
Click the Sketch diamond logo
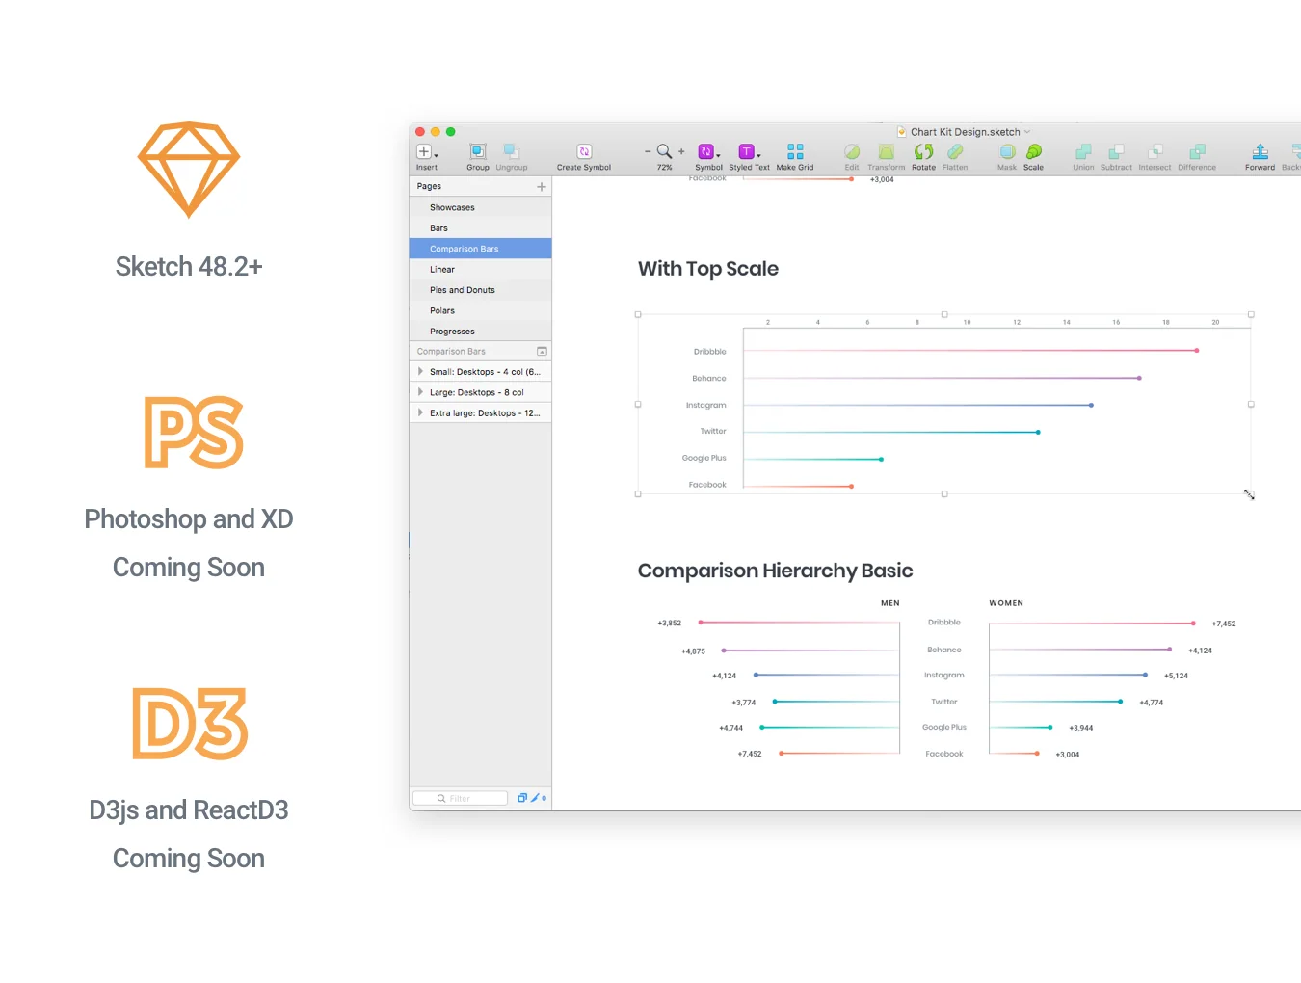(189, 170)
